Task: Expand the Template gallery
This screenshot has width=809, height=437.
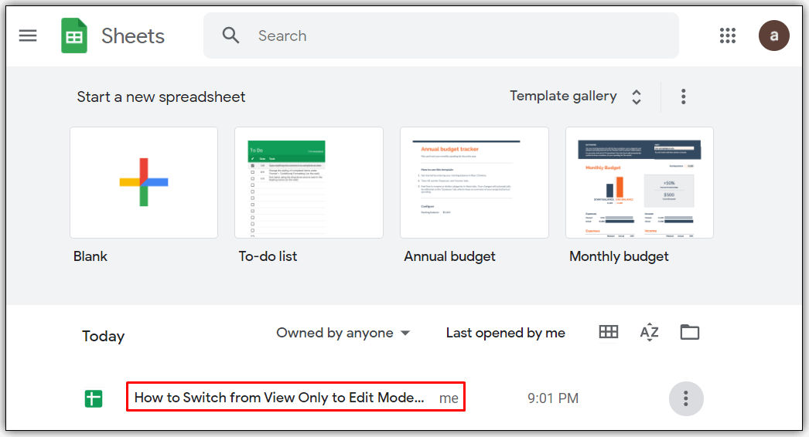Action: (x=575, y=97)
